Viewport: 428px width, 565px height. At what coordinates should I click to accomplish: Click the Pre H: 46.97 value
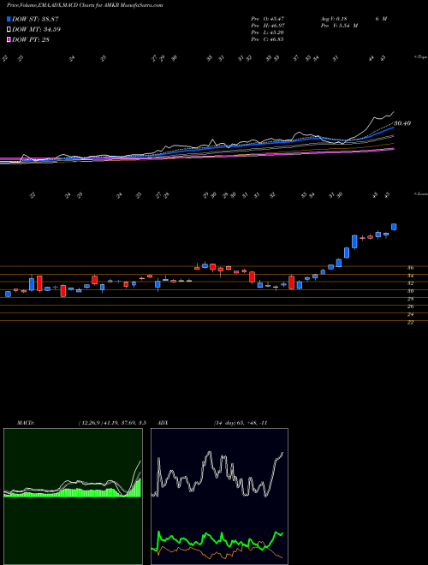click(268, 26)
